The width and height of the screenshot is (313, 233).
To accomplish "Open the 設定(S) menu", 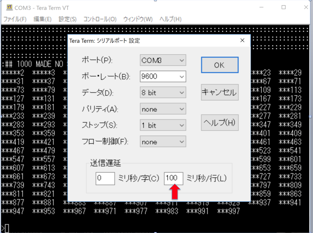I will [x=67, y=19].
